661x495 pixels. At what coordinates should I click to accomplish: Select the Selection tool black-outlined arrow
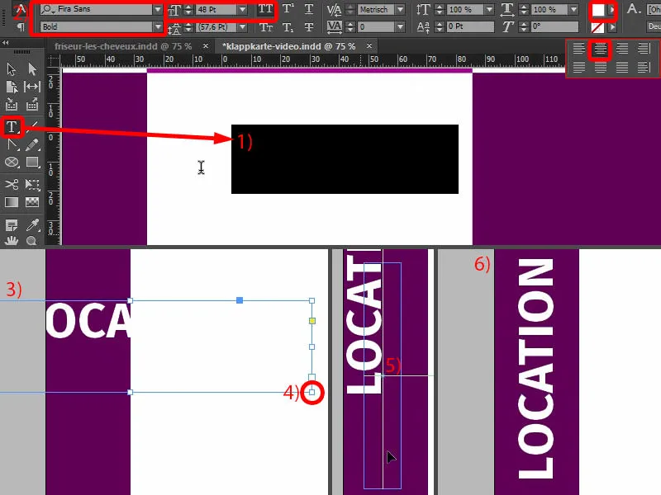[x=12, y=69]
